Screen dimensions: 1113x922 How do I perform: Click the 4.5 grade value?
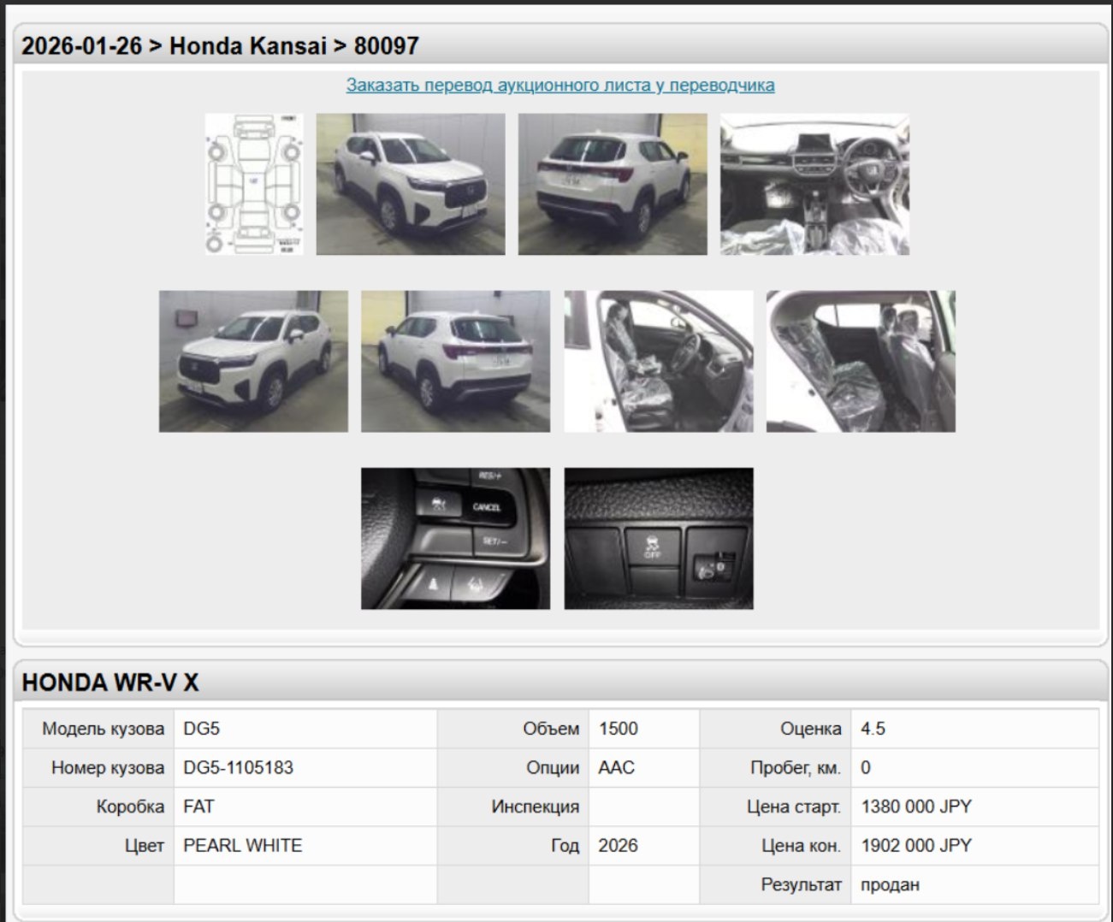[873, 730]
